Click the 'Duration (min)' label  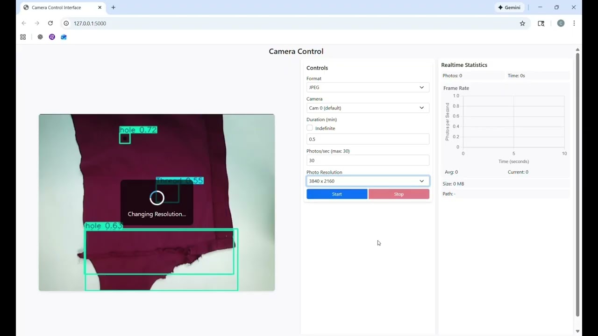coord(321,119)
